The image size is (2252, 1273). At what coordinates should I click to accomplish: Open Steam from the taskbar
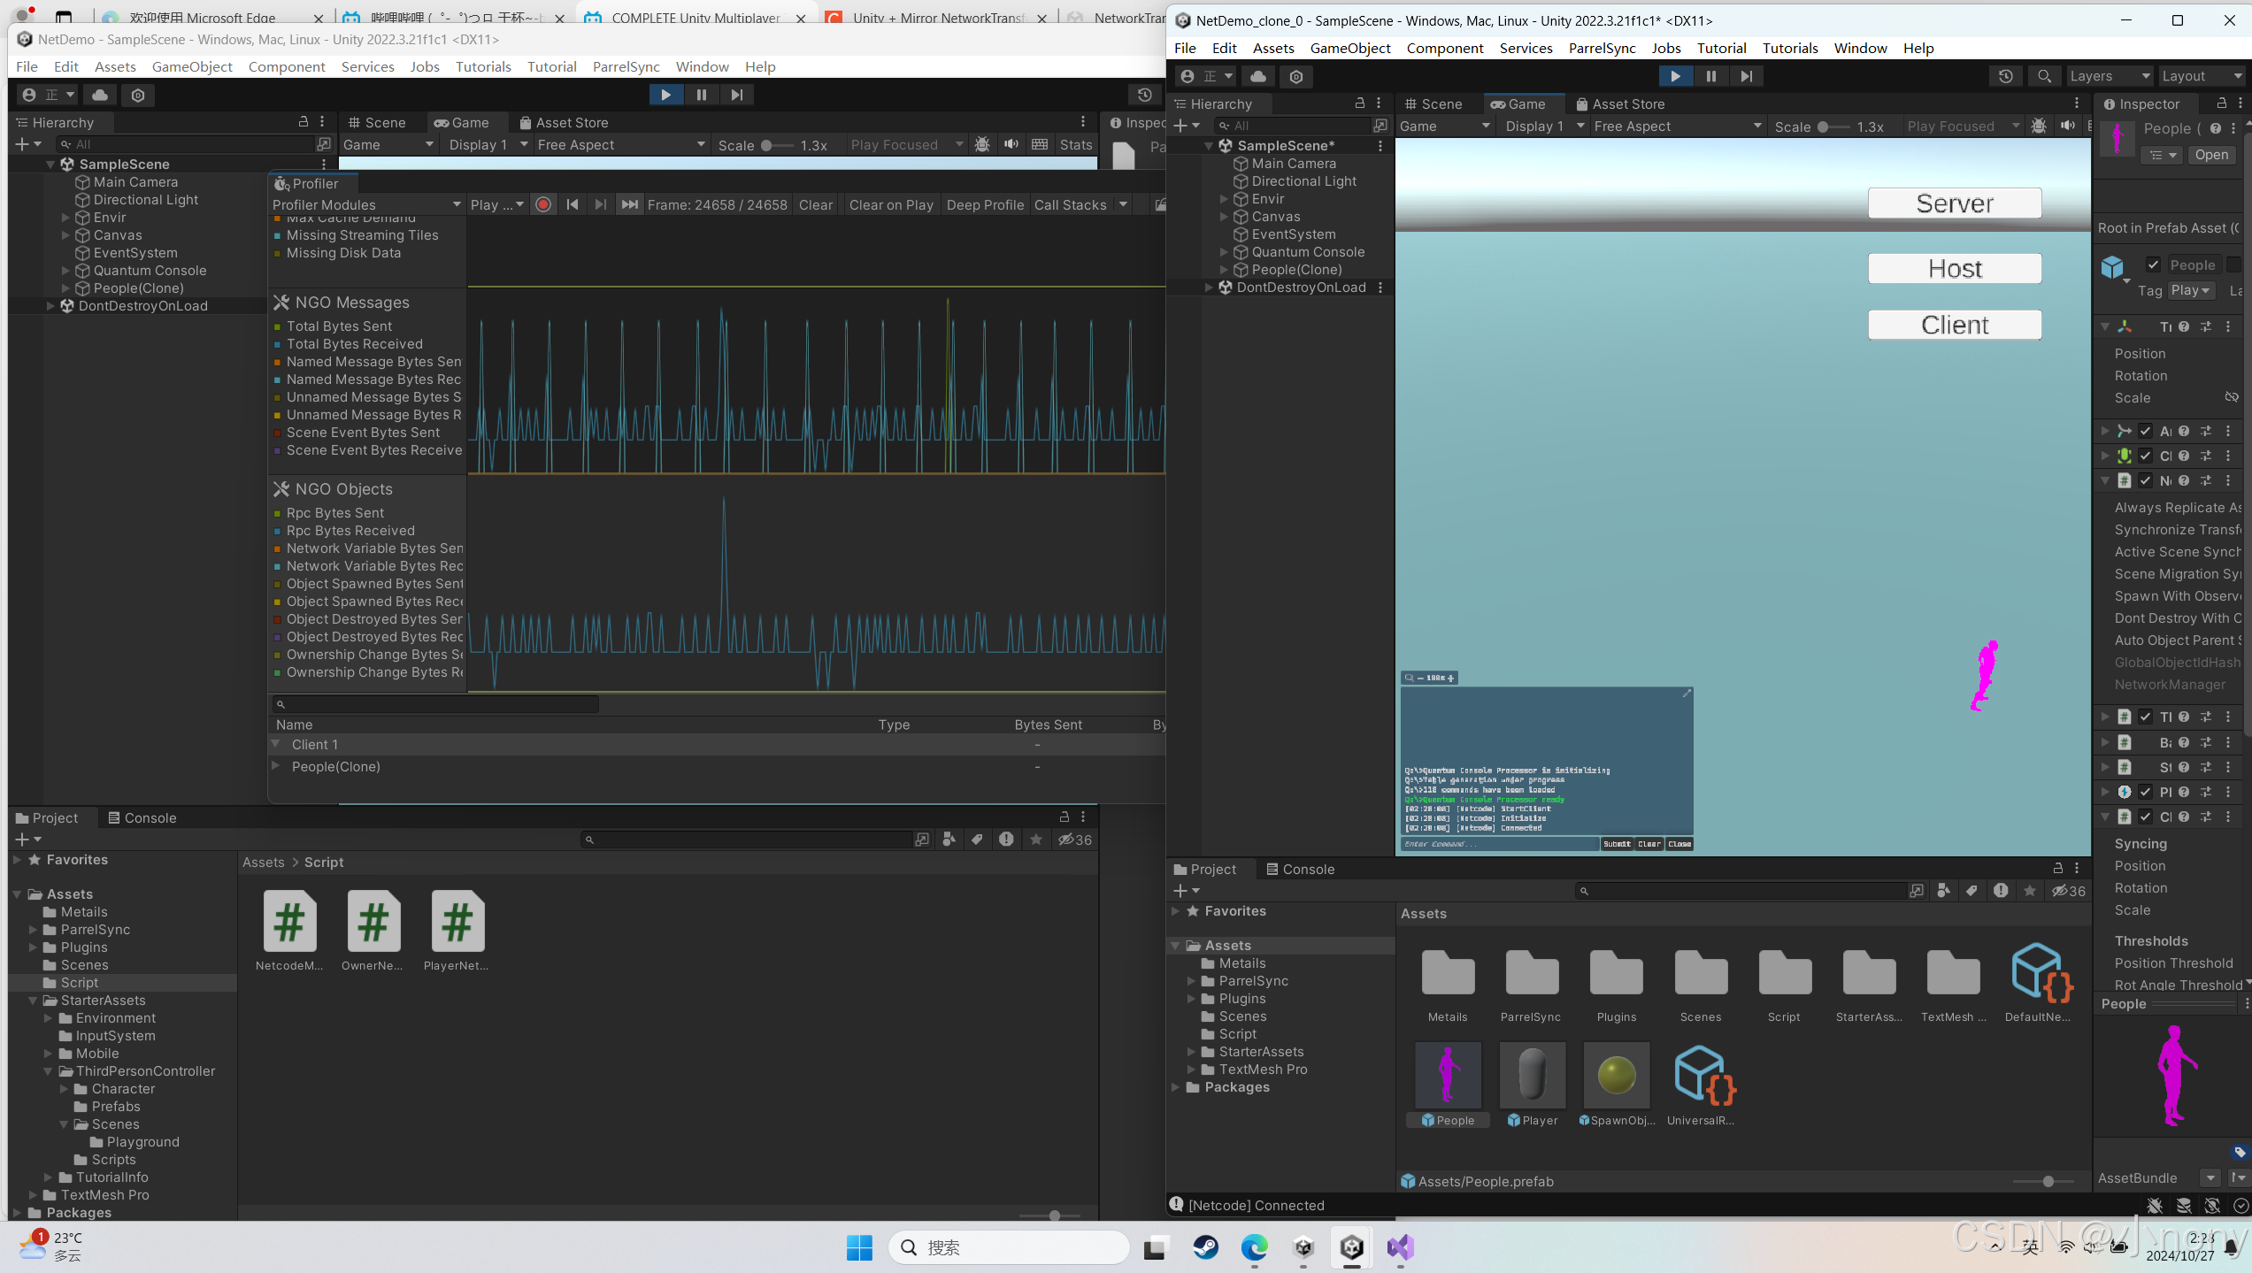[x=1205, y=1247]
